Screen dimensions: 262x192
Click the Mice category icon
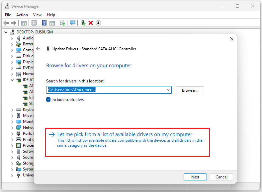tap(19, 116)
